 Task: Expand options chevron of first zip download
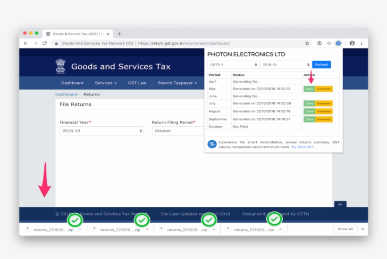80,229
